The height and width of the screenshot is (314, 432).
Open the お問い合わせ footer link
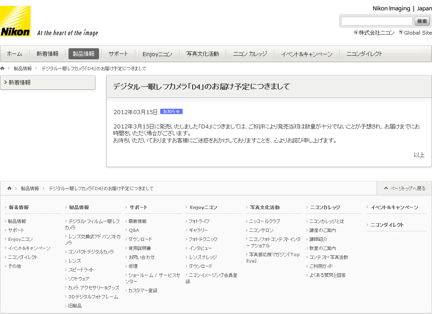pos(142,257)
